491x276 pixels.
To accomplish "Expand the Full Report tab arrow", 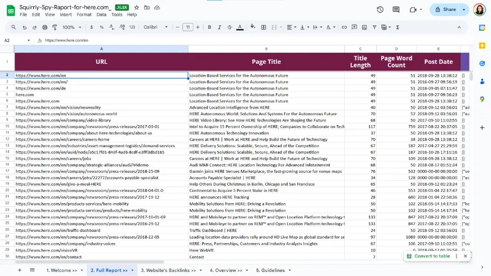I will [x=134, y=270].
